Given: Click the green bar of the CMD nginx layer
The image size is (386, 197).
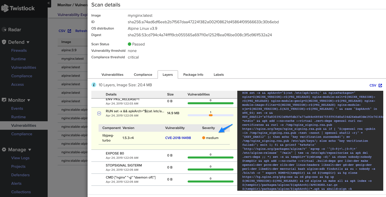Looking at the screenshot, I should [211, 181].
